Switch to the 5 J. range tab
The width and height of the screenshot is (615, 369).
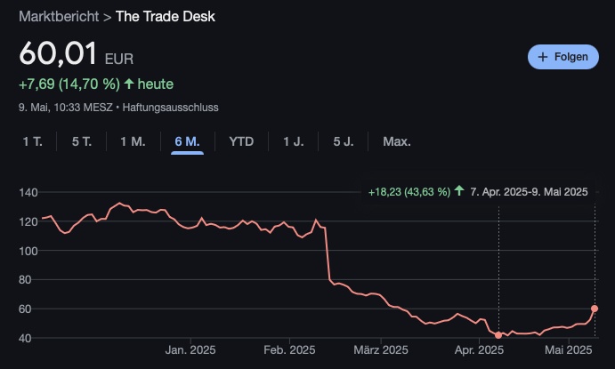pos(344,141)
